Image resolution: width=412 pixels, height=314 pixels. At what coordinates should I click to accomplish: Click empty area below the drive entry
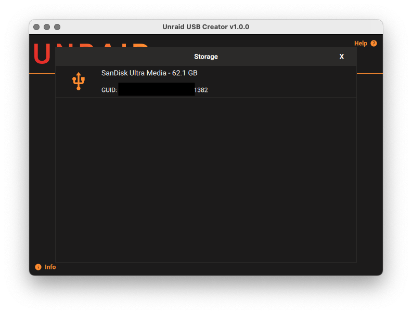[x=205, y=176]
